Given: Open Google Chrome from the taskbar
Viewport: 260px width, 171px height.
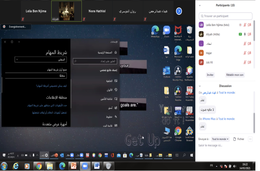Looking at the screenshot, I should coord(38,166).
